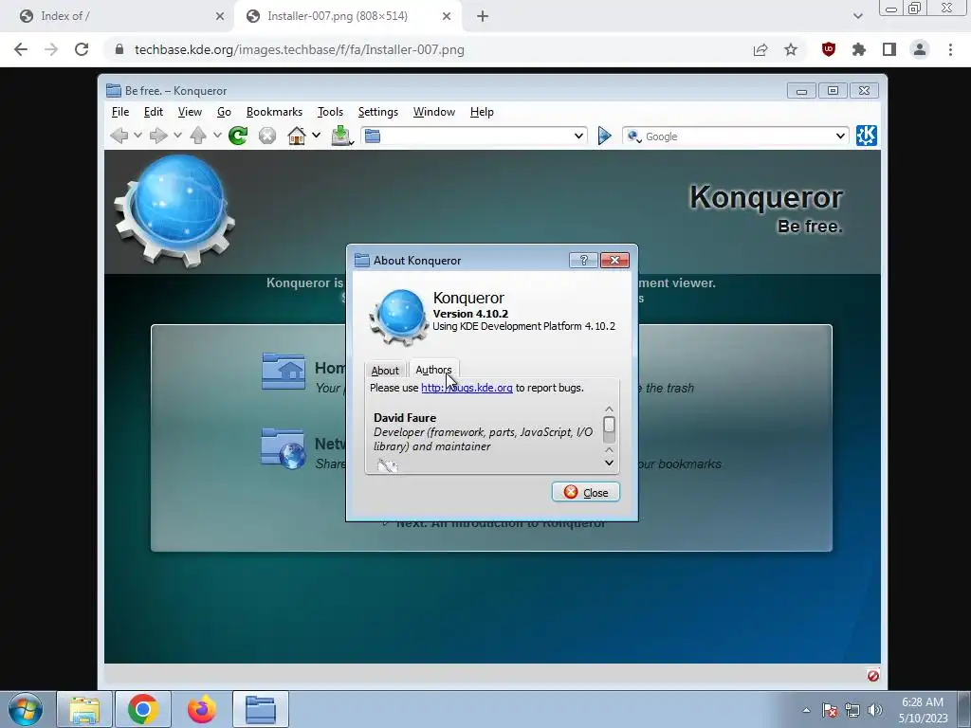Switch to the Index of / browser tab
This screenshot has width=971, height=728.
[118, 17]
